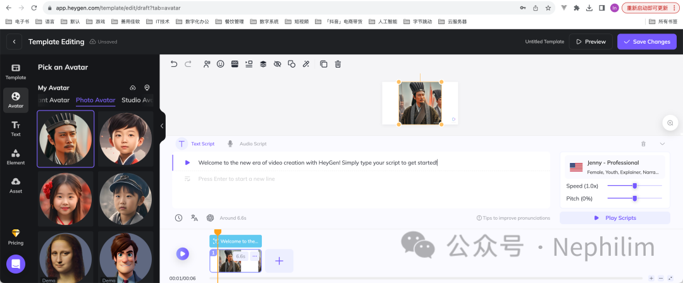Open the Element sidebar panel

click(16, 157)
